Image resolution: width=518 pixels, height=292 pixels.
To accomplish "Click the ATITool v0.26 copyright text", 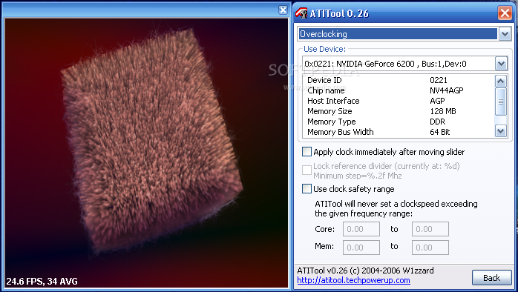I will pyautogui.click(x=365, y=271).
